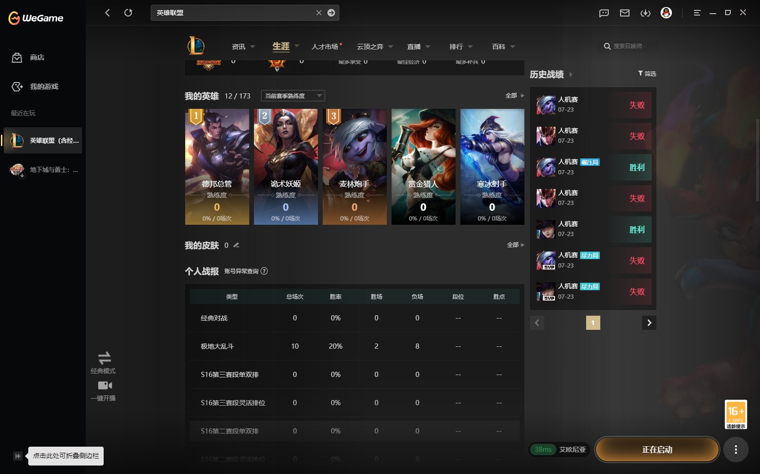Expand the 历史战绩 arrow
Image resolution: width=760 pixels, height=474 pixels.
571,74
